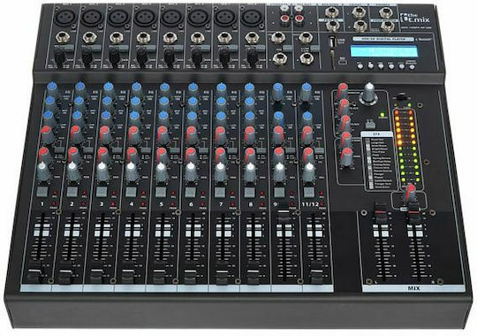477x336 pixels.
Task: Flip the small slide switch above the meter
Action: click(x=401, y=98)
